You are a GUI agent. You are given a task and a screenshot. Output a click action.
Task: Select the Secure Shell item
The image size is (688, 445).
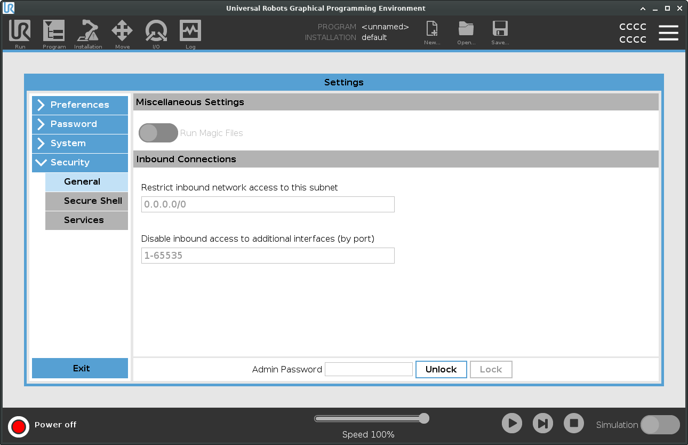pyautogui.click(x=86, y=201)
